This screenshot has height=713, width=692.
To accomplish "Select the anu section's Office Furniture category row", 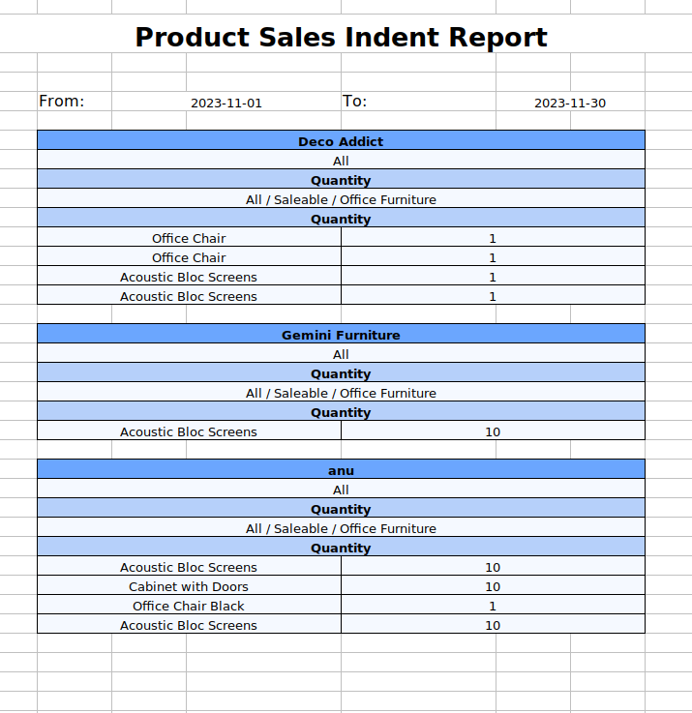I will coord(341,528).
